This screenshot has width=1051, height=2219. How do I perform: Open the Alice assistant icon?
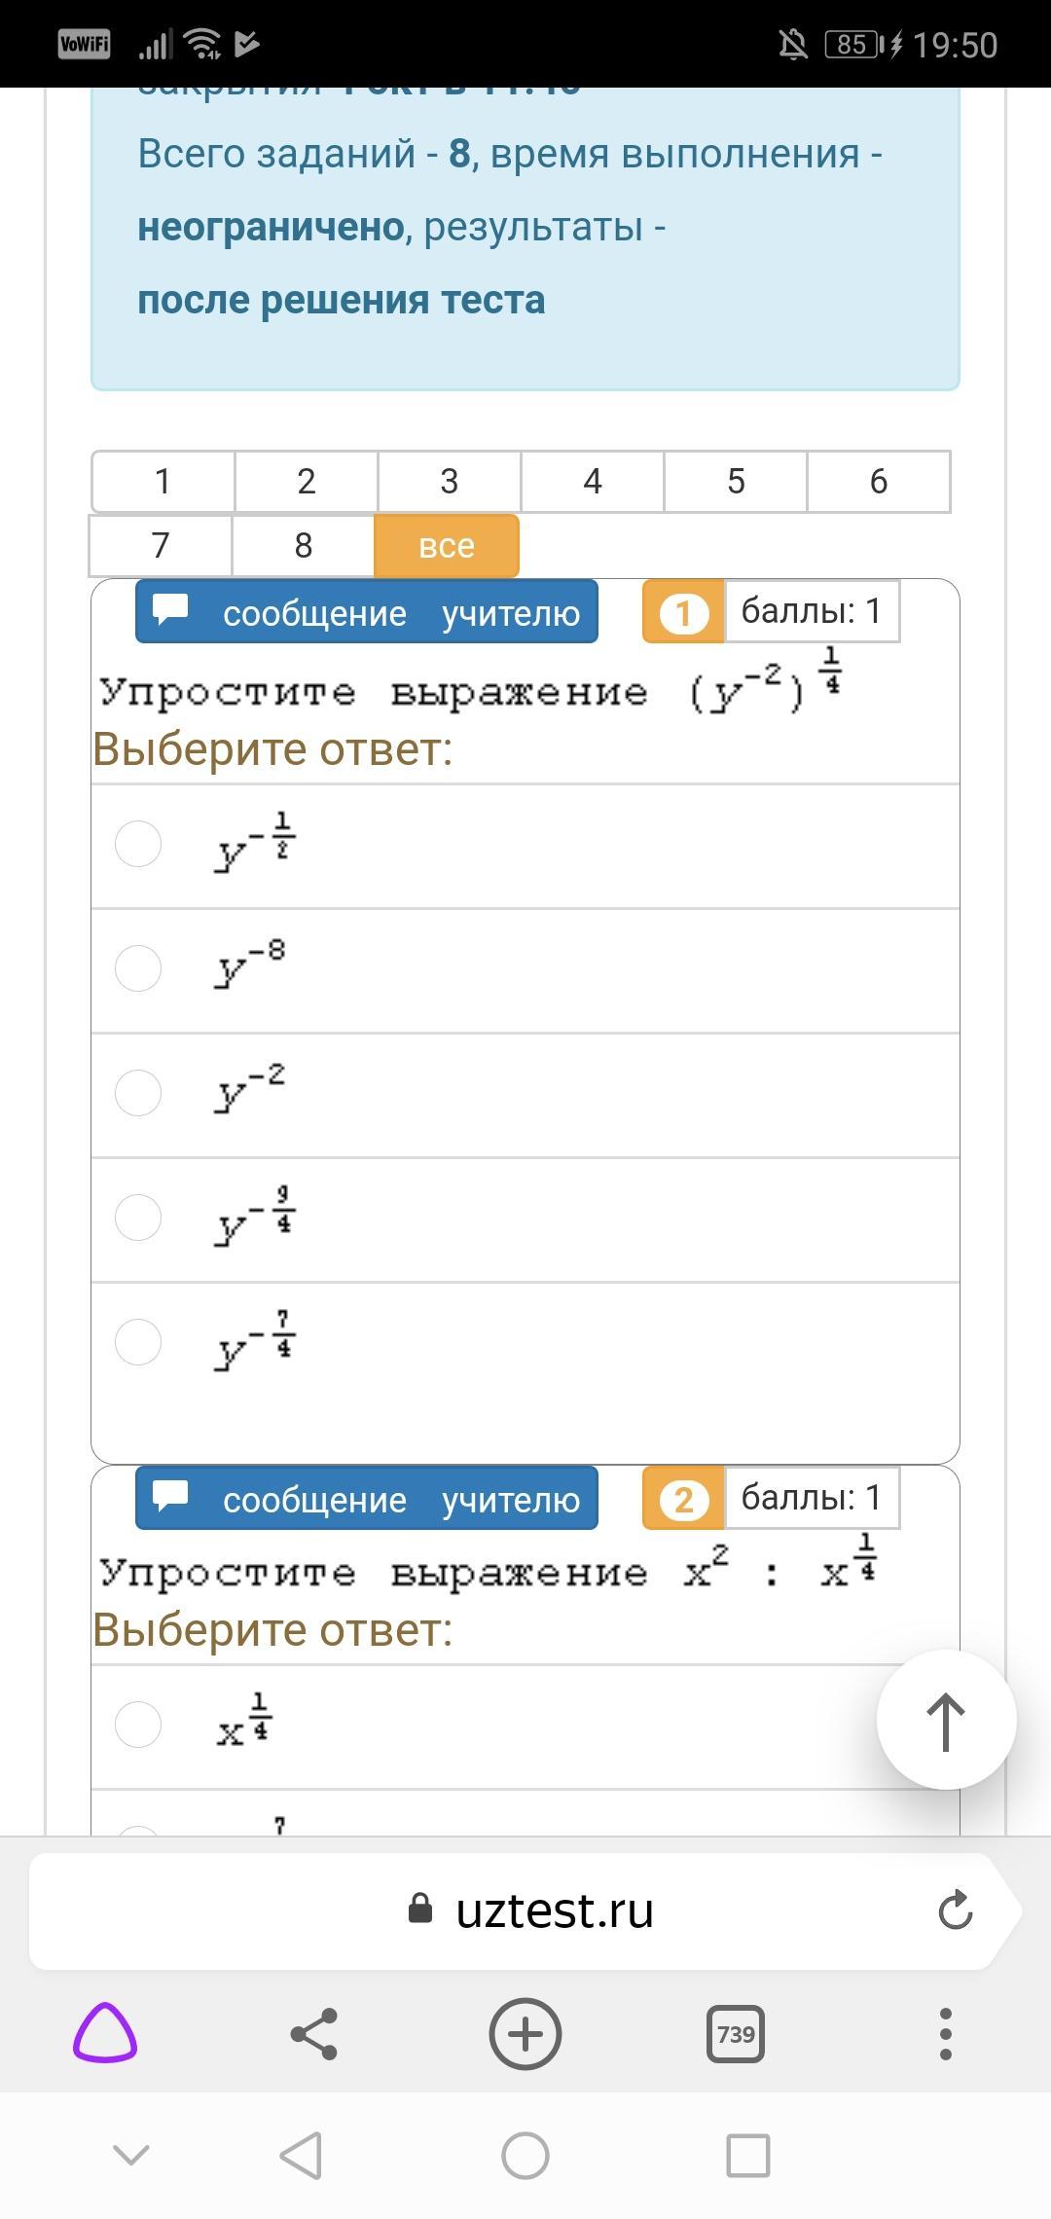click(x=105, y=2033)
